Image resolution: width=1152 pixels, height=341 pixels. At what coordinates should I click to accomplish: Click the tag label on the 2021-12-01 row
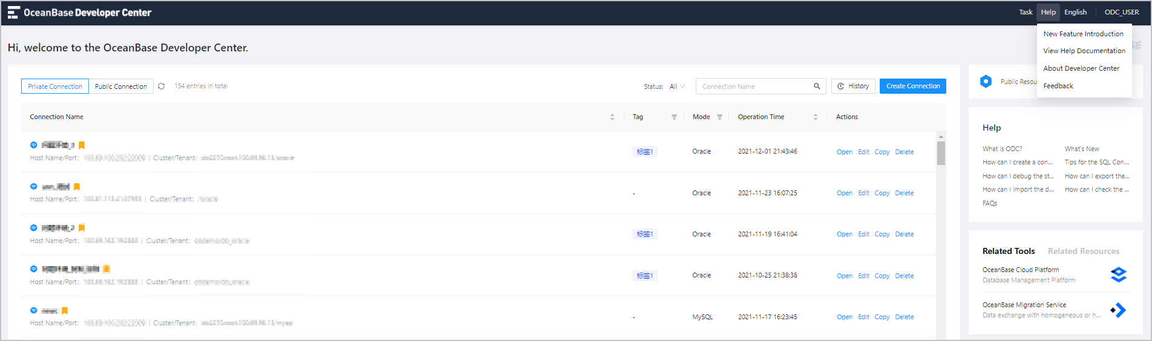645,152
